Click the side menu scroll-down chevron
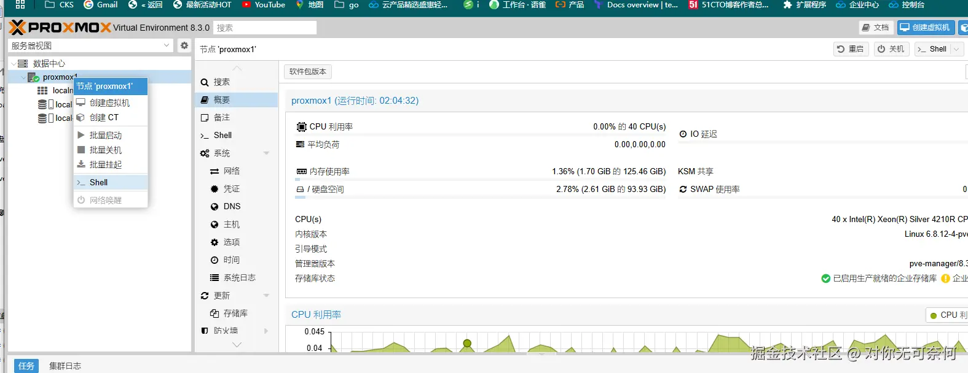 (x=237, y=345)
